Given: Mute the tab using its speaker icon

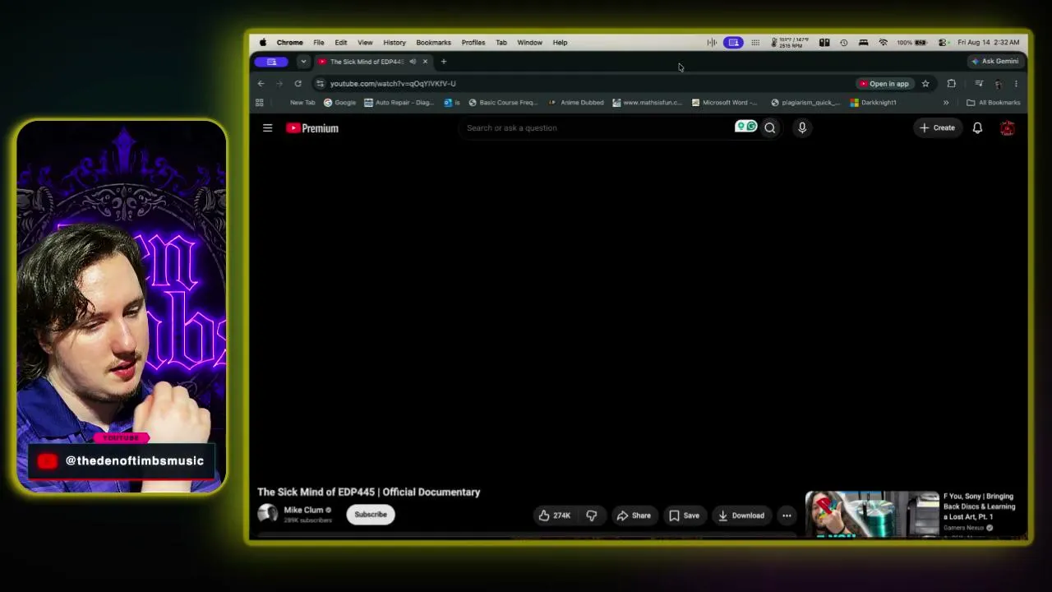Looking at the screenshot, I should (413, 62).
